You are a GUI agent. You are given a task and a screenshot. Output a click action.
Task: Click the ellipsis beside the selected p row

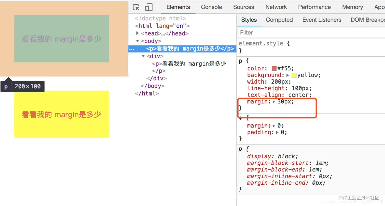[132, 49]
